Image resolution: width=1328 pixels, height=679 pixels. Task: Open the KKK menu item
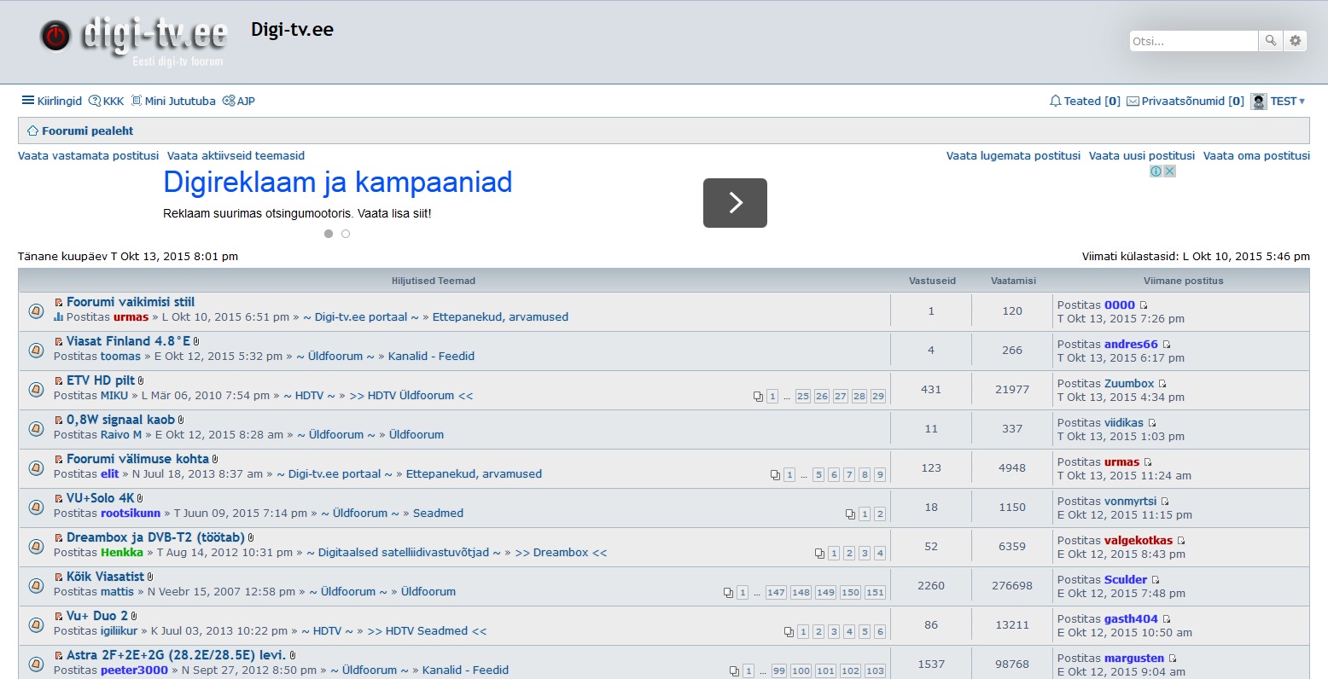click(107, 101)
